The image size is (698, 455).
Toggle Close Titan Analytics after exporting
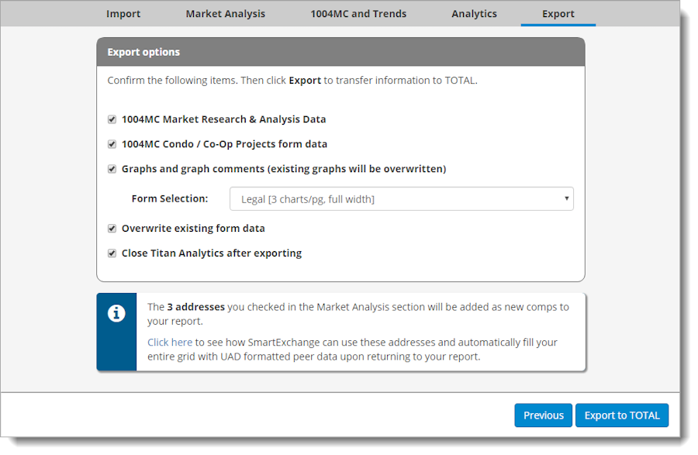[x=112, y=253]
